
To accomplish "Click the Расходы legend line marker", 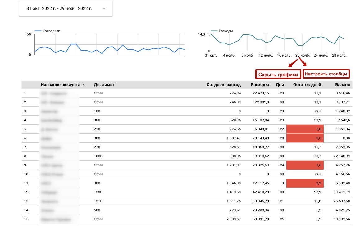I will coord(214,31).
